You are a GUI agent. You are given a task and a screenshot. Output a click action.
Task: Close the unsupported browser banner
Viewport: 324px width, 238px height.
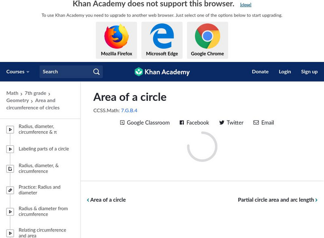point(245,5)
